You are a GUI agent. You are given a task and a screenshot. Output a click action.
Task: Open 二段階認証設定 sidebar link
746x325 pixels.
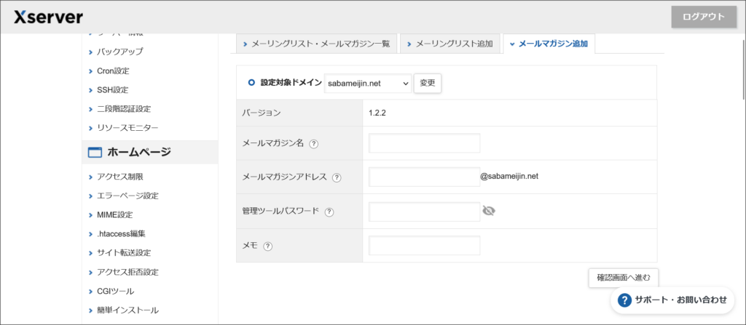124,109
